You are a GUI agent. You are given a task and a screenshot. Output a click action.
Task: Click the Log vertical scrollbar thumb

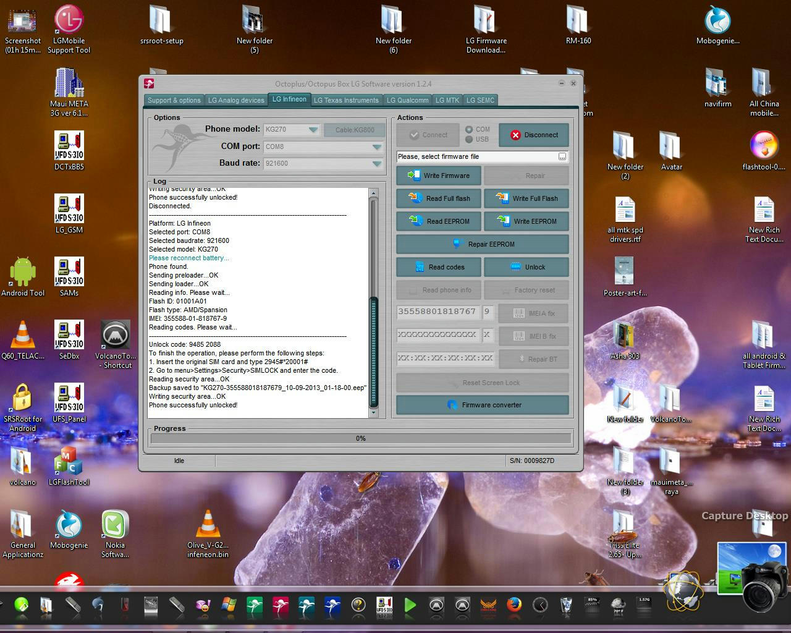373,352
